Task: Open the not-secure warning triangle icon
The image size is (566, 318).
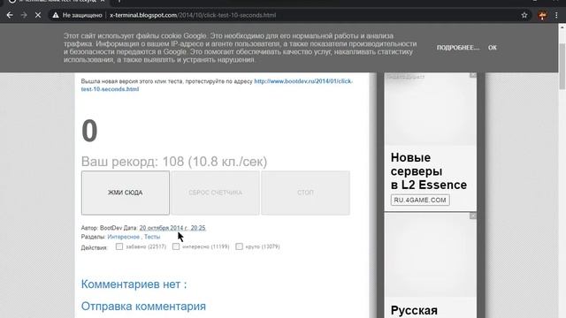Action: [55, 15]
